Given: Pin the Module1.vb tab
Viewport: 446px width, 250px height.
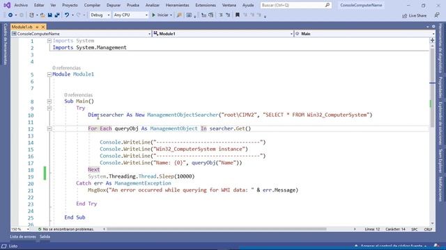Looking at the screenshot, I should coord(37,27).
